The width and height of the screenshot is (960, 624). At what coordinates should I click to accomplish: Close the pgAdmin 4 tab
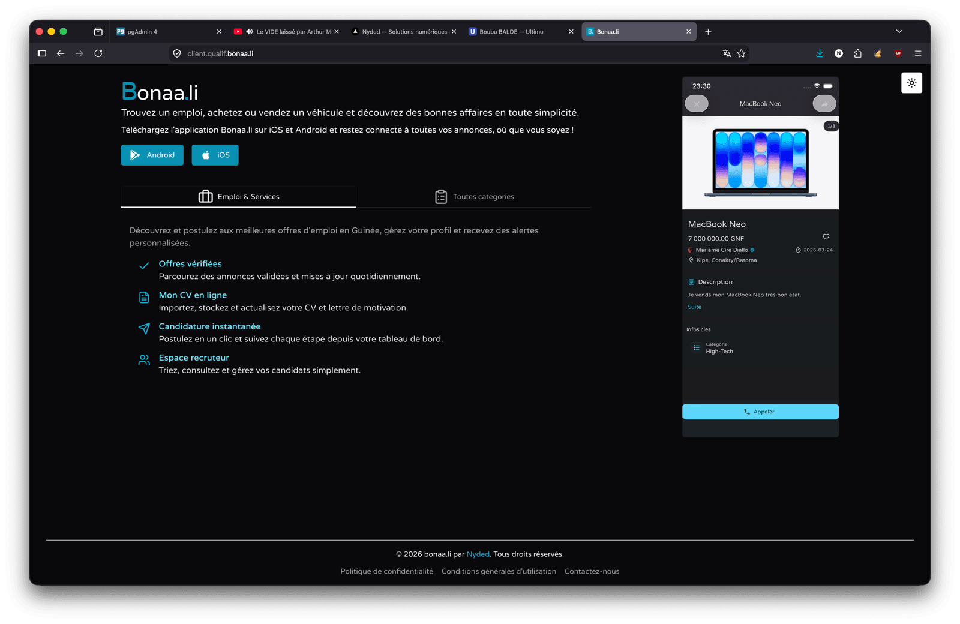click(219, 32)
